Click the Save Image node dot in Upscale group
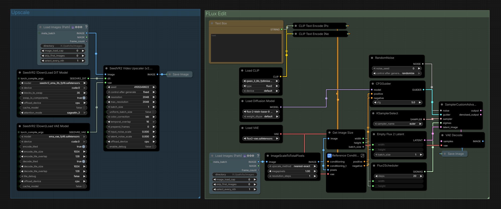Image resolution: width=501 pixels, height=209 pixels. click(x=170, y=74)
